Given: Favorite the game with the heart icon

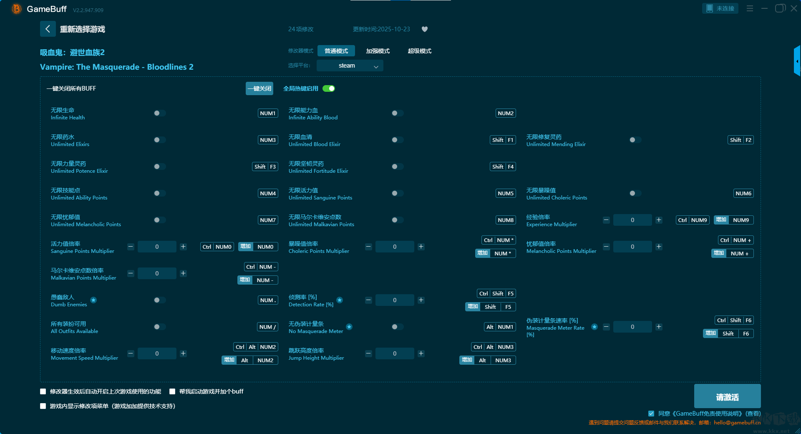Looking at the screenshot, I should click(425, 29).
